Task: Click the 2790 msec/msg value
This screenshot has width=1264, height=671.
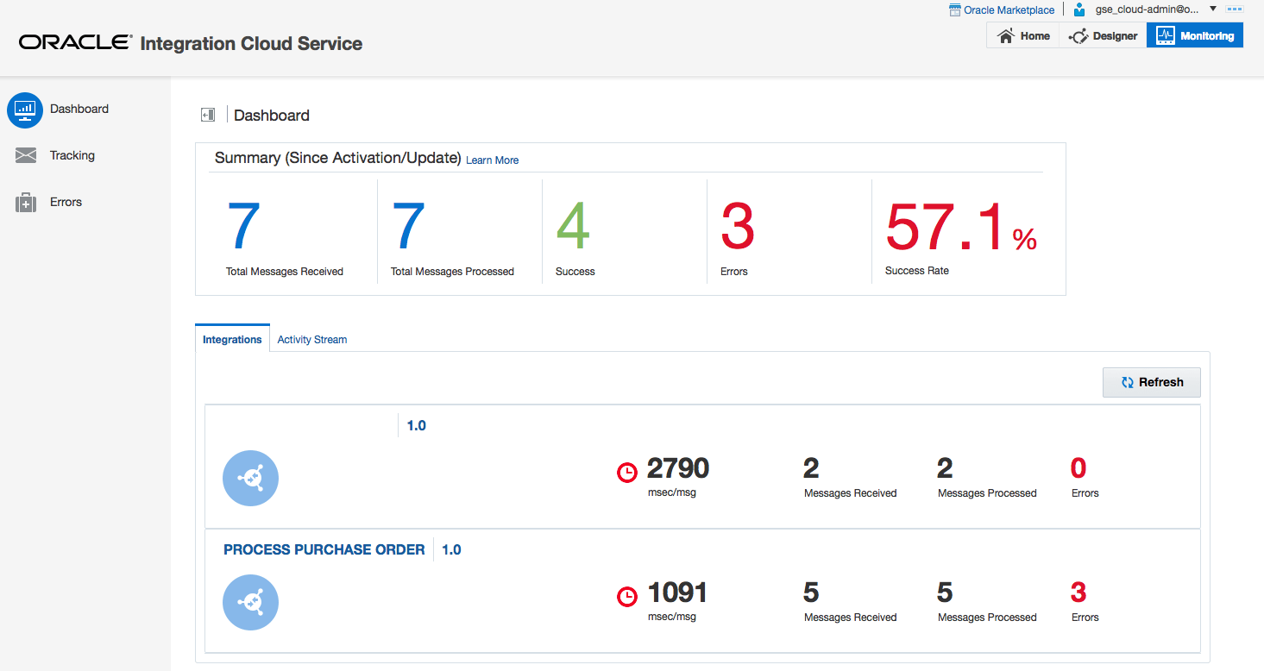Action: (x=678, y=468)
